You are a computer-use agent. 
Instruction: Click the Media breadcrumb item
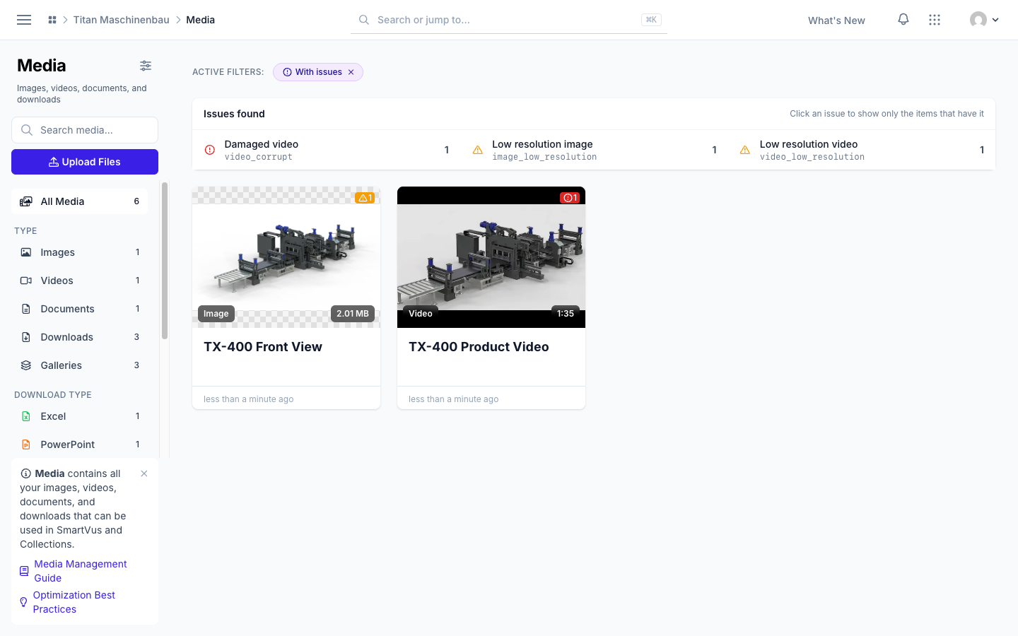200,20
